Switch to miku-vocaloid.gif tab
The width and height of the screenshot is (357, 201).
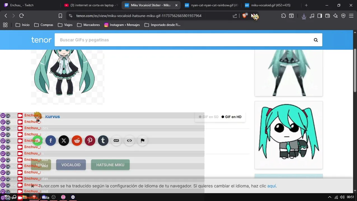[x=270, y=5]
